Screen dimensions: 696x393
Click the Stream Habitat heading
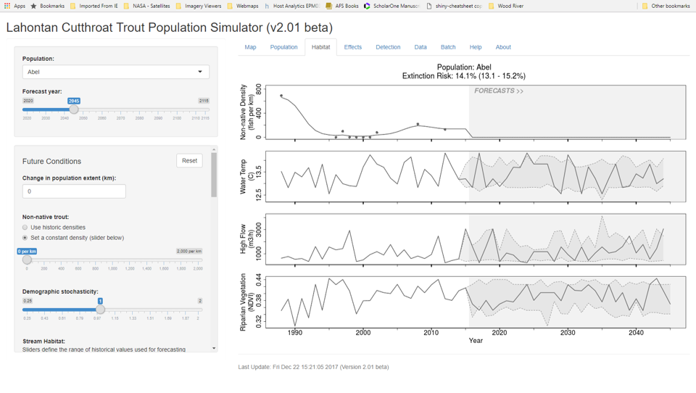click(x=44, y=342)
